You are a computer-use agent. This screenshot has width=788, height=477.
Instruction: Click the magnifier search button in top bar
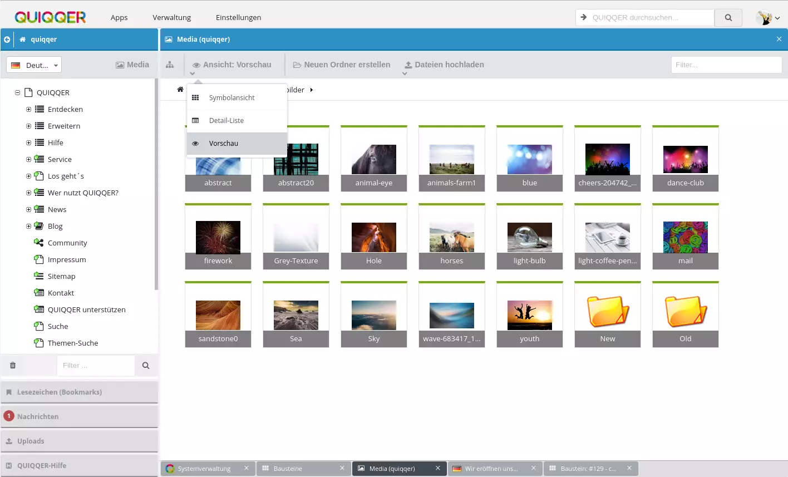pyautogui.click(x=728, y=18)
